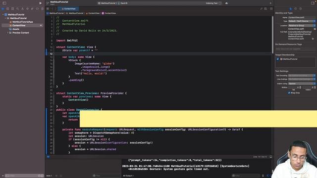
Task: Select the run destination device in toolbar
Action: coord(123,3)
